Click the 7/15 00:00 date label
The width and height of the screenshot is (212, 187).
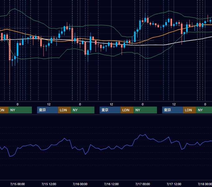coord(17,184)
